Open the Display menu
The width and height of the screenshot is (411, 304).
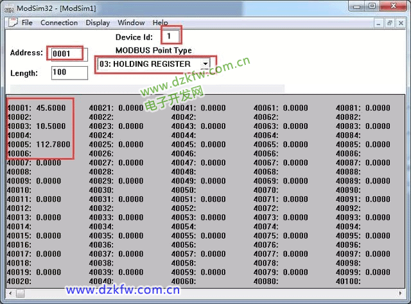coord(98,22)
